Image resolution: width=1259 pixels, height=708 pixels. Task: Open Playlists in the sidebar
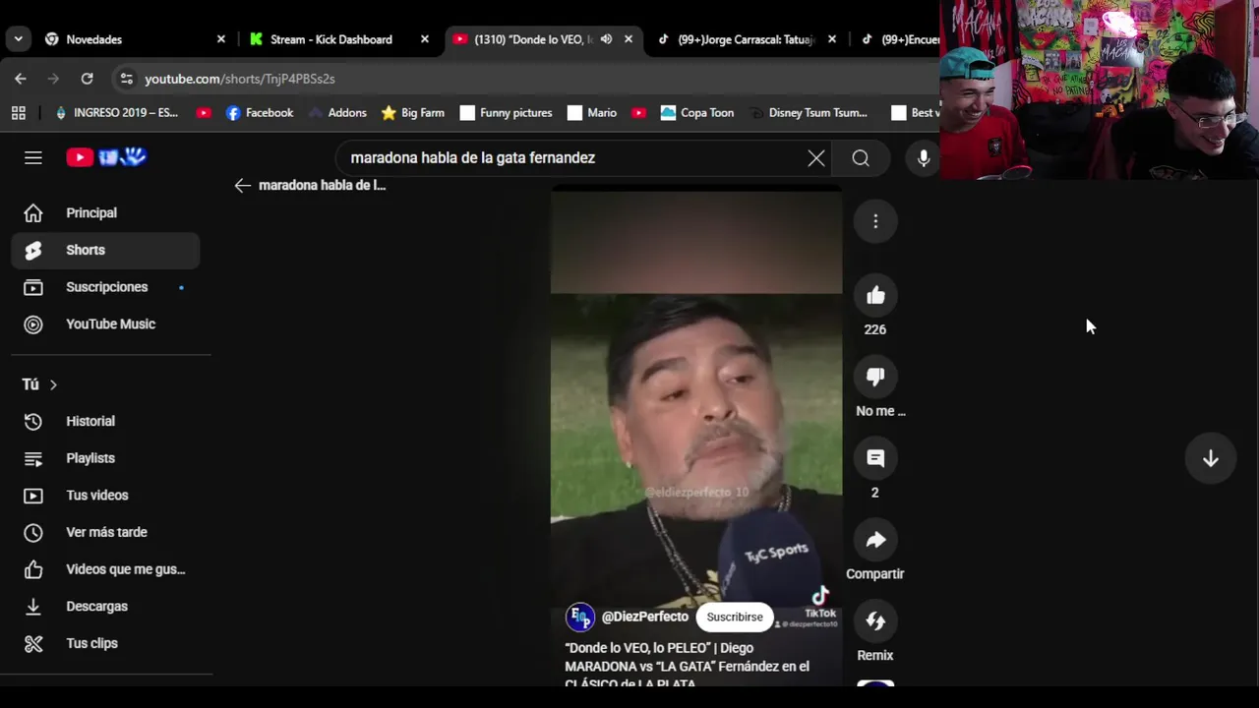(106, 458)
